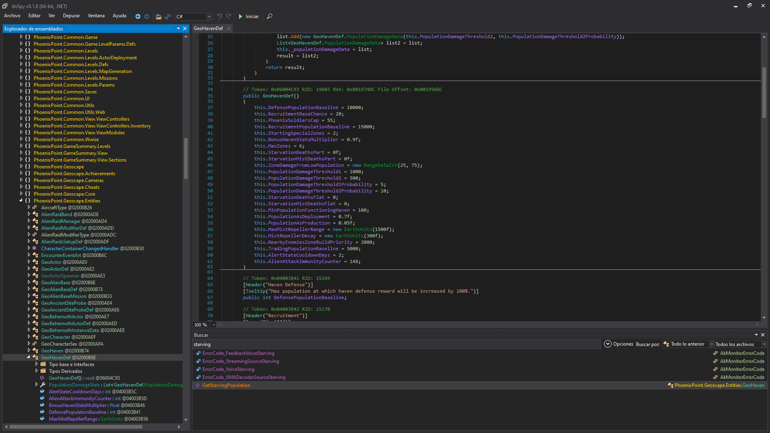Click the GeoHavenDef class icon in tree

click(35, 357)
